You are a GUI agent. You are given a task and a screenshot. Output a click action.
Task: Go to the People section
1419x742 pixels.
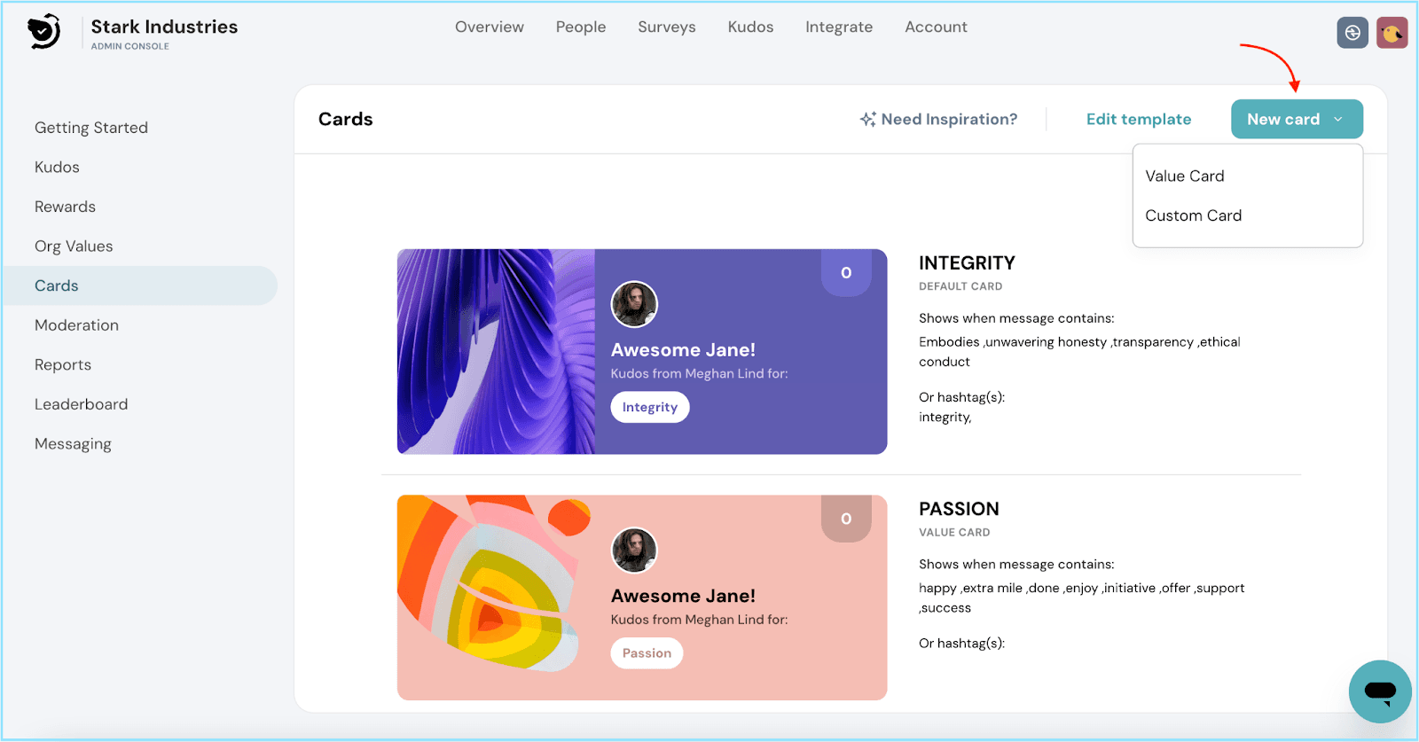coord(581,27)
